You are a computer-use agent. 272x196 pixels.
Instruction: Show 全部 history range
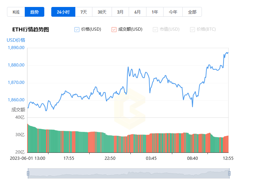(x=192, y=12)
